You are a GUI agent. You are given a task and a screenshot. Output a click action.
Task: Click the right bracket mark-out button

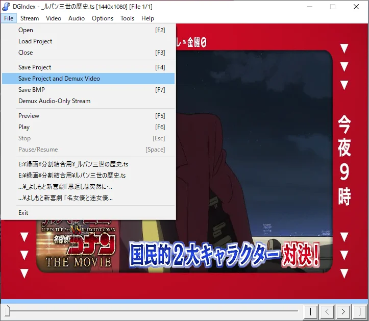[360, 311]
